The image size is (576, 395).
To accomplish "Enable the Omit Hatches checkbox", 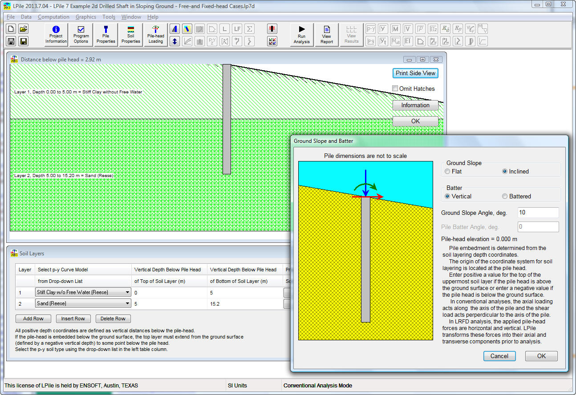I will (395, 89).
